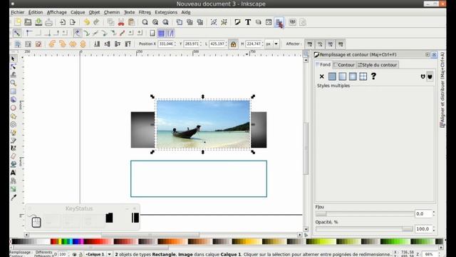This screenshot has height=257, width=456.
Task: Cut selection with scissors icon
Action: [121, 22]
